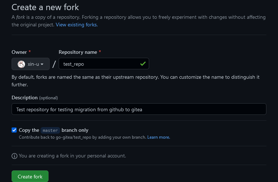Click the xin-u owner avatar icon
278x182 pixels.
[21, 64]
